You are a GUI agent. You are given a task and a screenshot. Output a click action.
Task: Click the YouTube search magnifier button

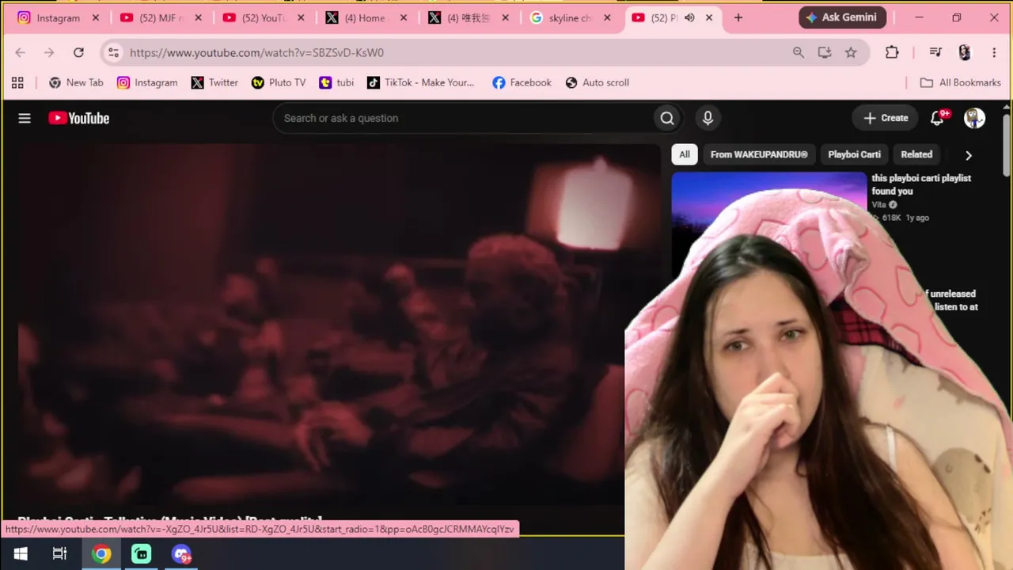(x=667, y=118)
